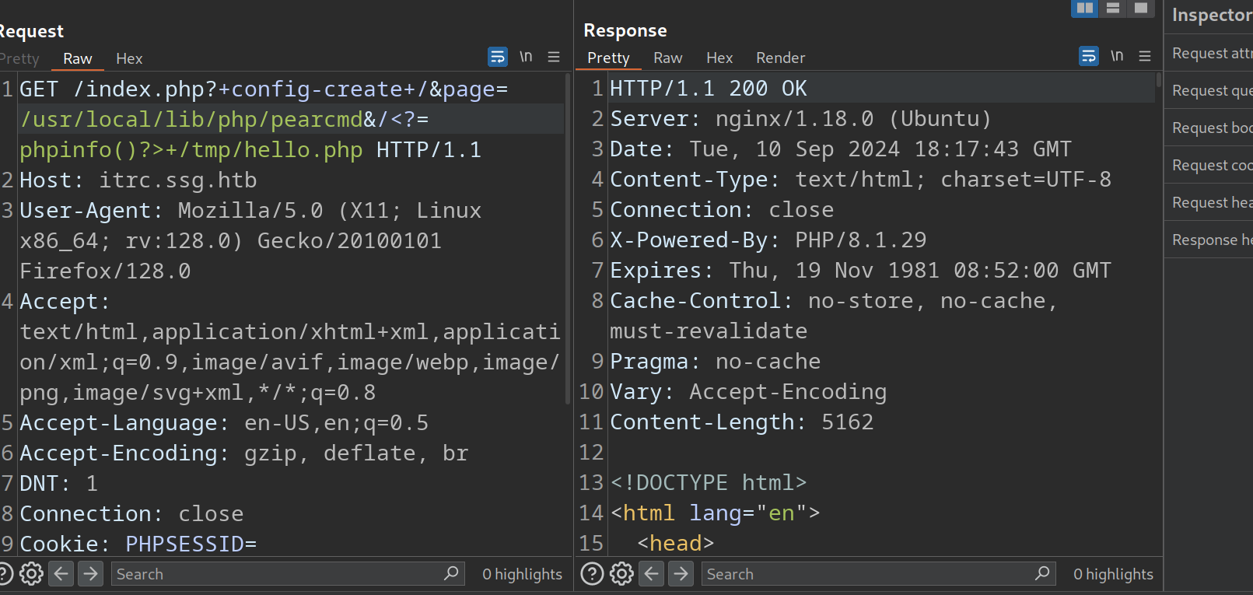Focus the Request panel Search field
The image size is (1253, 595).
pos(288,574)
